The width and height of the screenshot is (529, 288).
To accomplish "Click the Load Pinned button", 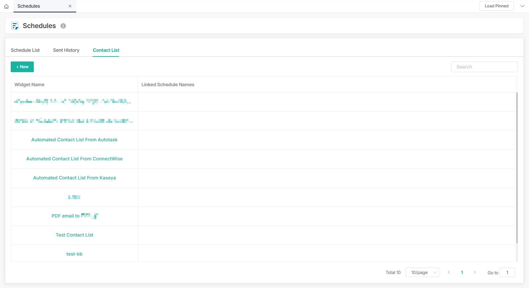I will coord(496,6).
